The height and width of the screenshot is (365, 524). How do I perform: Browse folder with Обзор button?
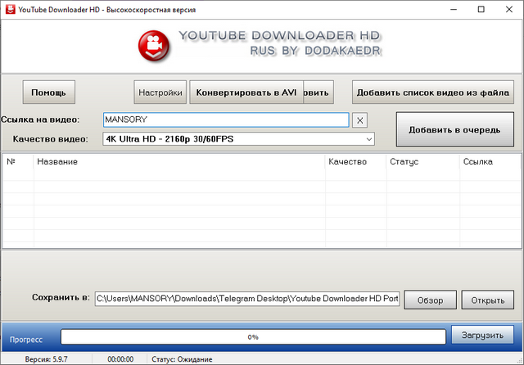coord(430,300)
